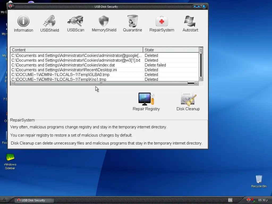The image size is (272, 204).
Task: Open the Information section
Action: click(23, 24)
